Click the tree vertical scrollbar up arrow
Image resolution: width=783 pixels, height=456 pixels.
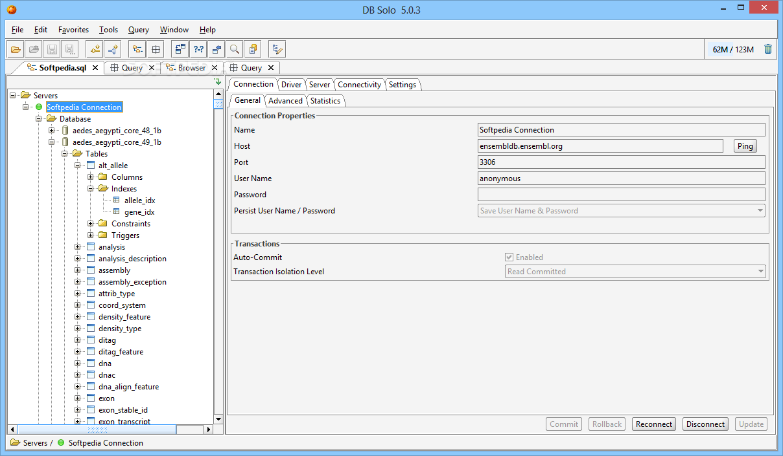218,95
